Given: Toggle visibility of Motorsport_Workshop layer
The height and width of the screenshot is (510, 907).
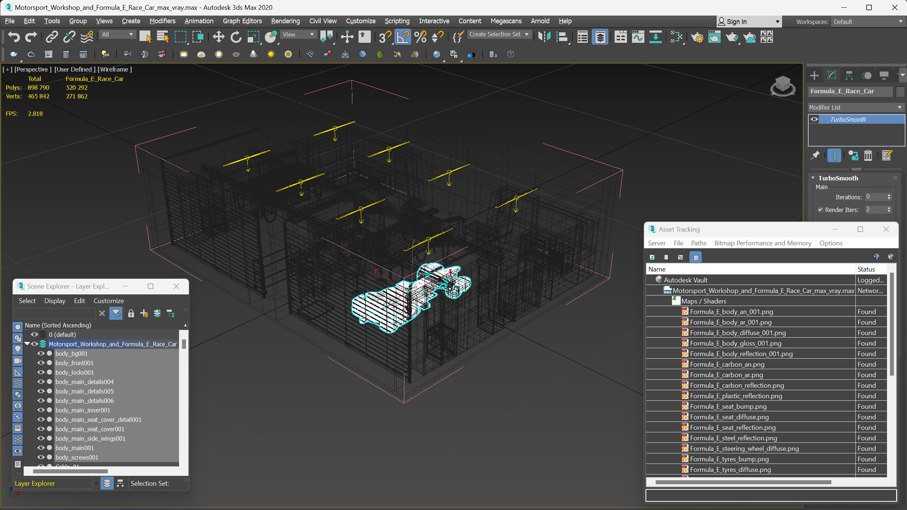Looking at the screenshot, I should (x=35, y=344).
